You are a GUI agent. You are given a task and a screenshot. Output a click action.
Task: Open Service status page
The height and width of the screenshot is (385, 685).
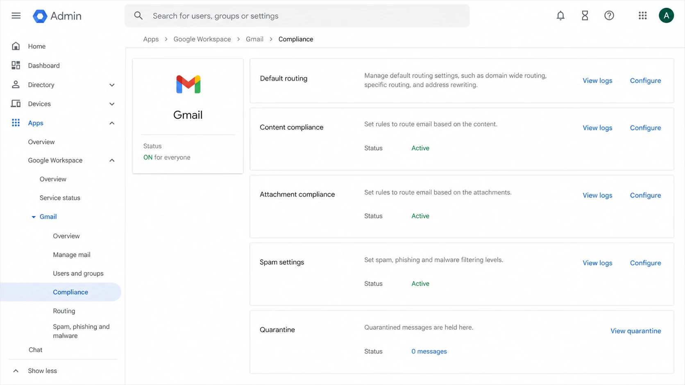[x=60, y=198]
